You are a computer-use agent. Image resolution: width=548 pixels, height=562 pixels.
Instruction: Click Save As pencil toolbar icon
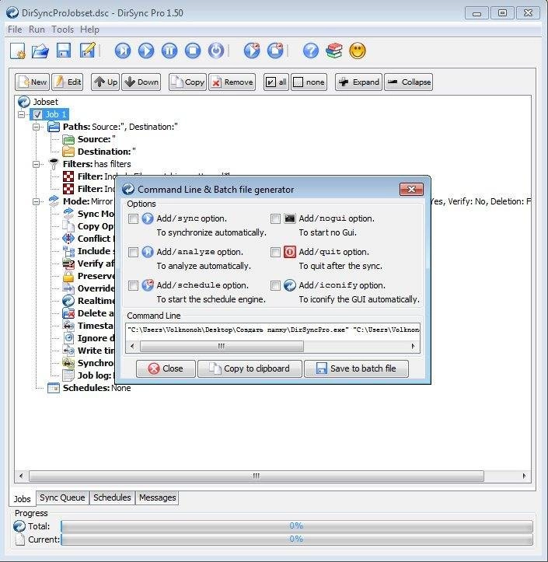[88, 51]
